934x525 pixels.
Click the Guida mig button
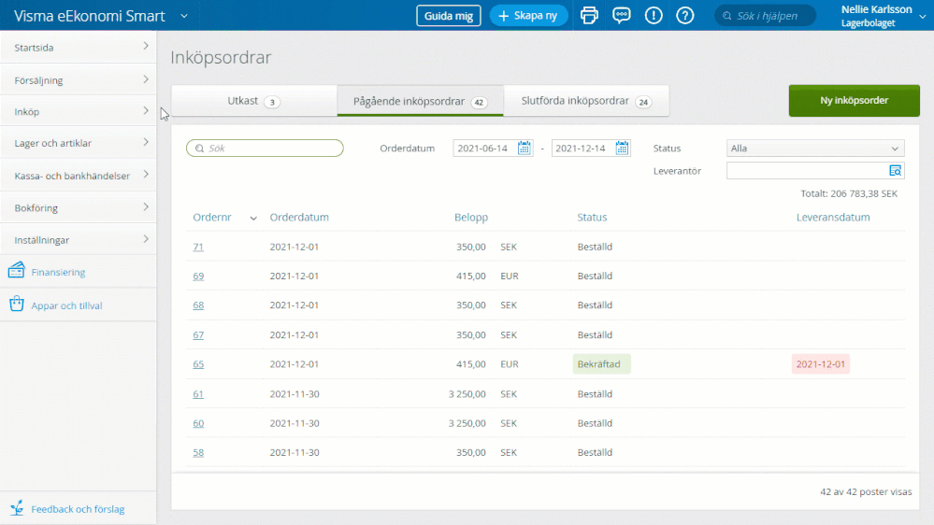point(448,16)
